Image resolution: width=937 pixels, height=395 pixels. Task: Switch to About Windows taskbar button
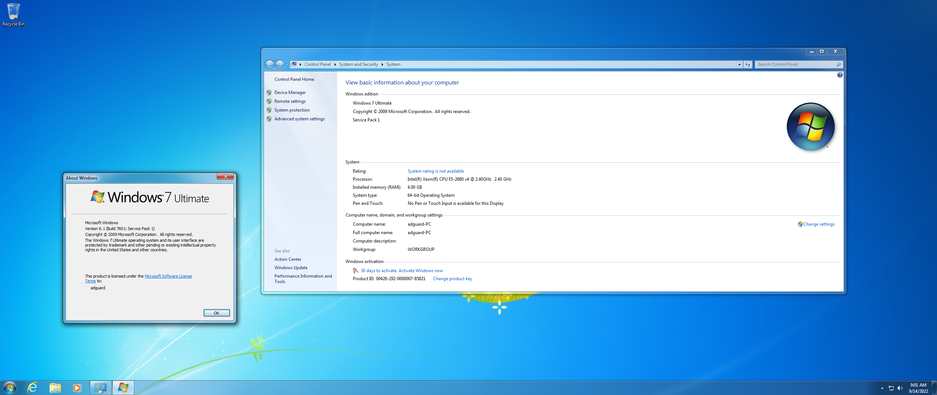coord(123,388)
